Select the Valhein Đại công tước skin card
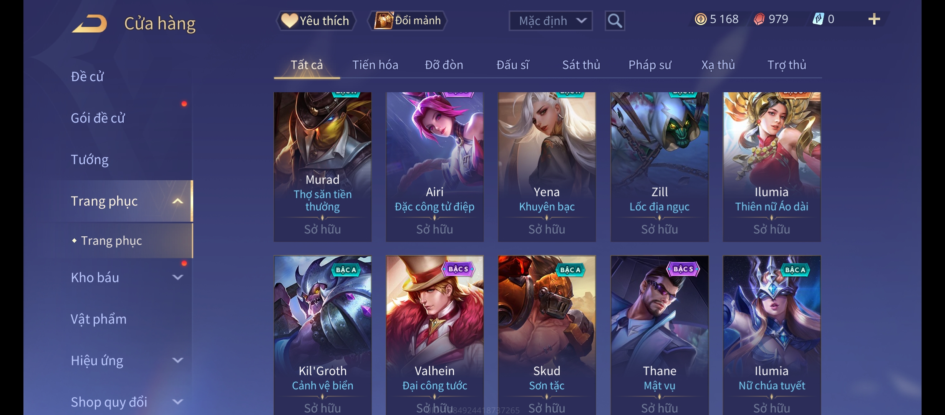The width and height of the screenshot is (945, 415). point(434,335)
